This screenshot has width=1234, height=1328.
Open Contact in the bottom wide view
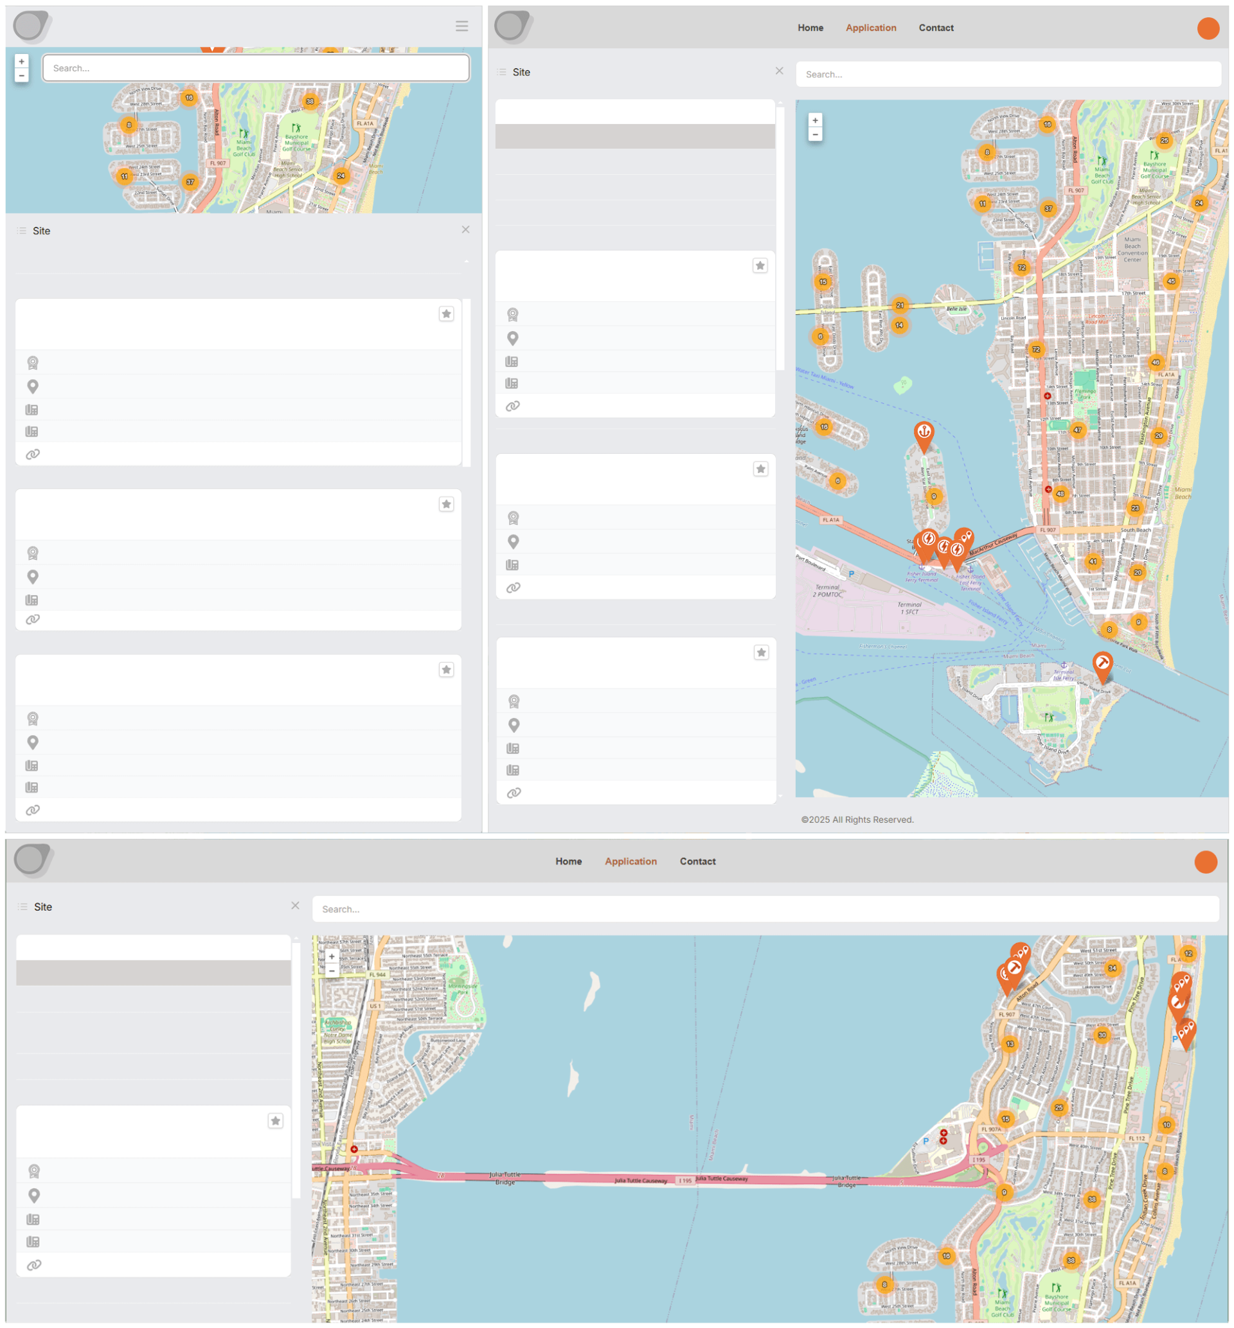pyautogui.click(x=697, y=861)
